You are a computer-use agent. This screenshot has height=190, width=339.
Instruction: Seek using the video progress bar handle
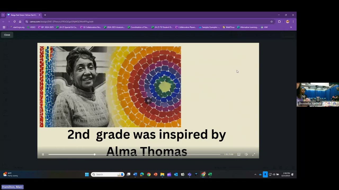[x=95, y=154]
